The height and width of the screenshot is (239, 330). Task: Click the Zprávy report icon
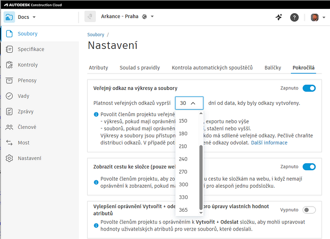pyautogui.click(x=9, y=112)
